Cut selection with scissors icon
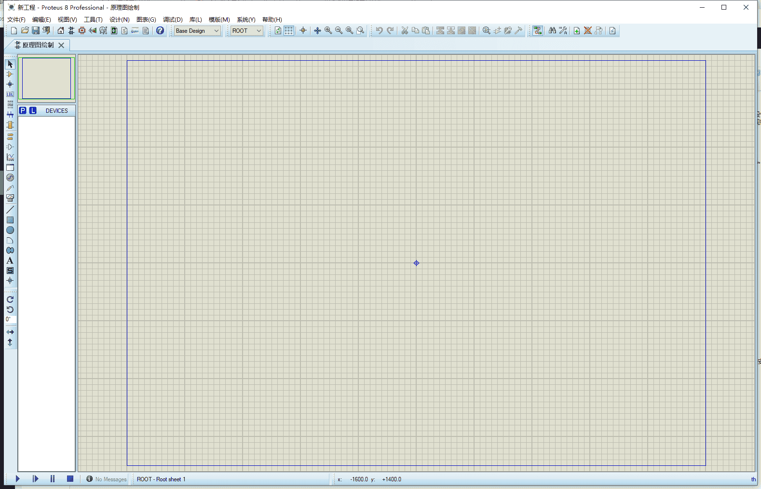This screenshot has height=489, width=761. tap(405, 30)
